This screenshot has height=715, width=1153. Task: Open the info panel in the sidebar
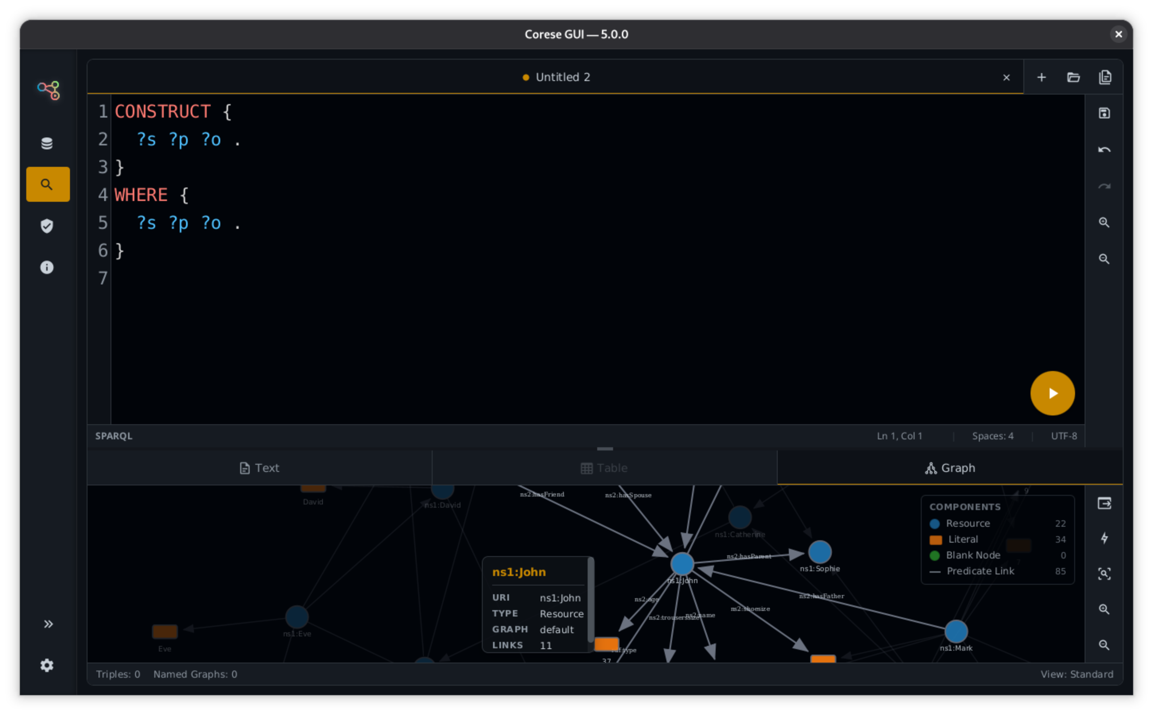tap(47, 267)
